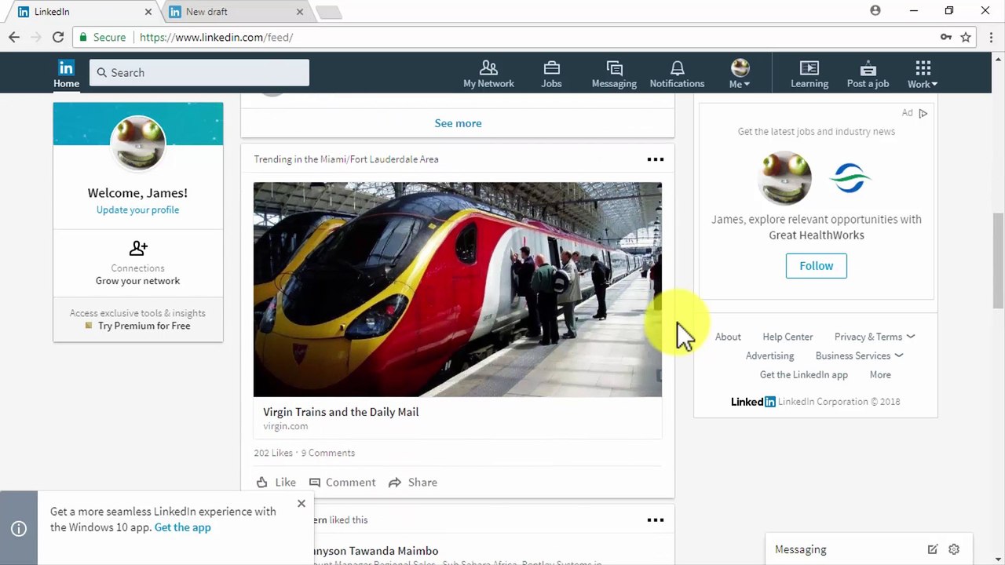Reload the LinkedIn feed page
The image size is (1005, 565).
(58, 37)
